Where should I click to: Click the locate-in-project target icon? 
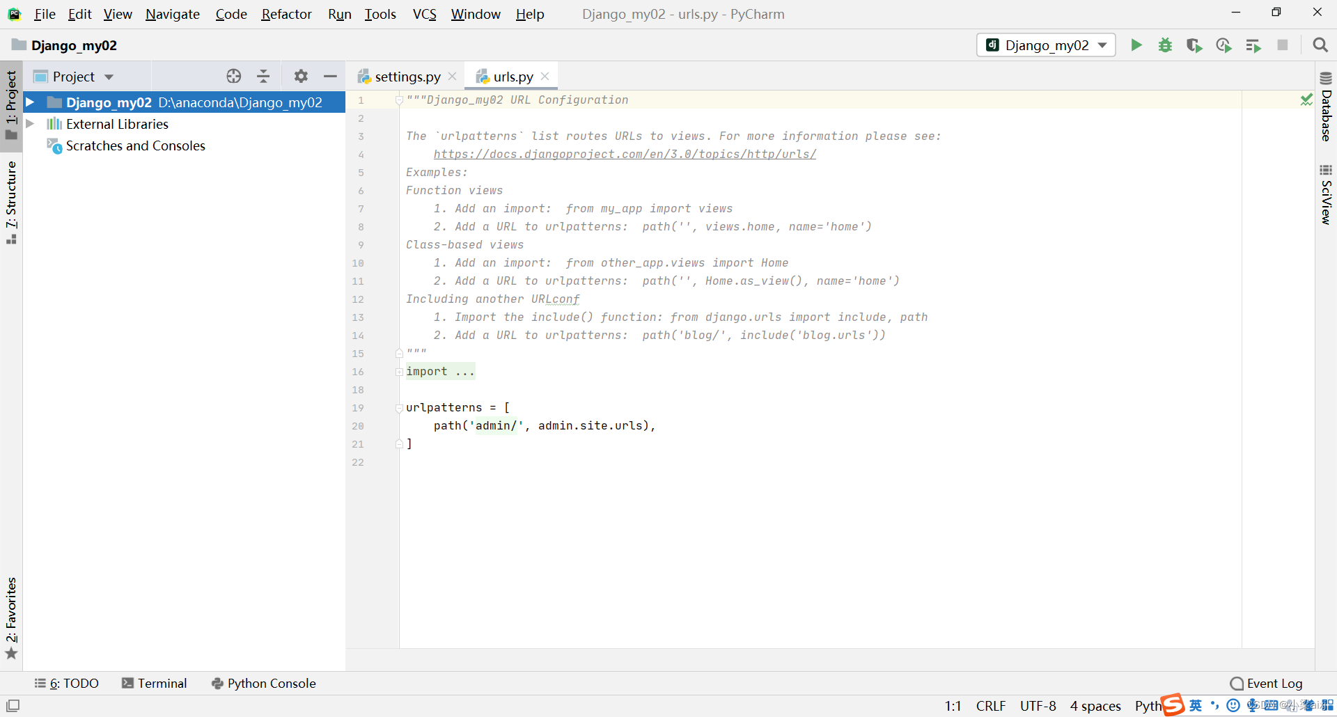coord(234,77)
